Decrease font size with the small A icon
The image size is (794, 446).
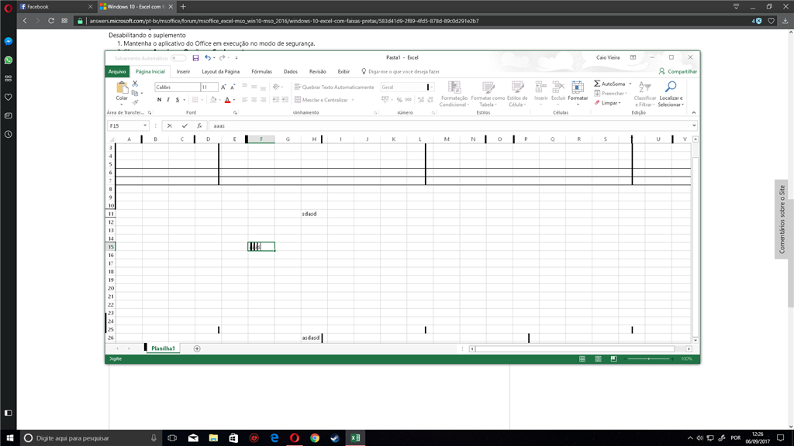pyautogui.click(x=233, y=87)
